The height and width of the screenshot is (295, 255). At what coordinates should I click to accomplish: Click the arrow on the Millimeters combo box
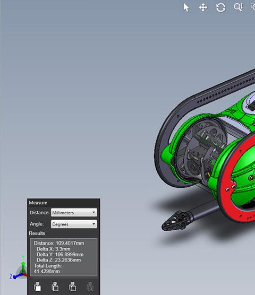[93, 212]
